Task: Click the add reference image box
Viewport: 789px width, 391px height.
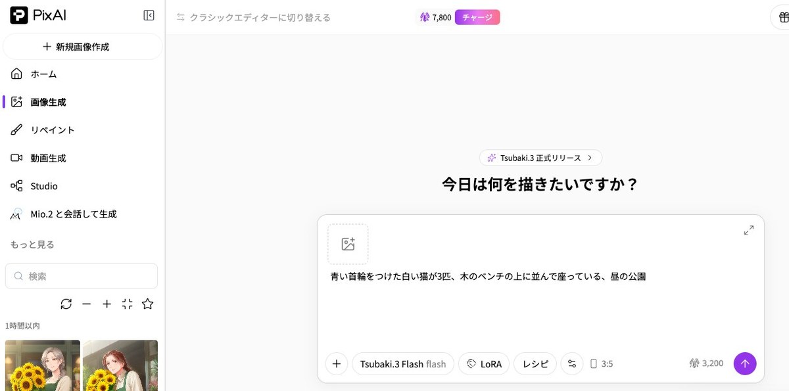Action: (348, 244)
